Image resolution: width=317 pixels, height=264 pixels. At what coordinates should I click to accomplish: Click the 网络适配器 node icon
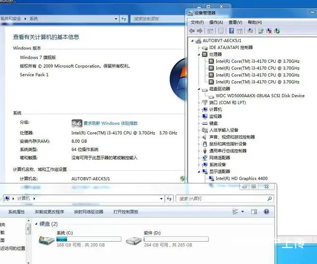[x=205, y=158]
